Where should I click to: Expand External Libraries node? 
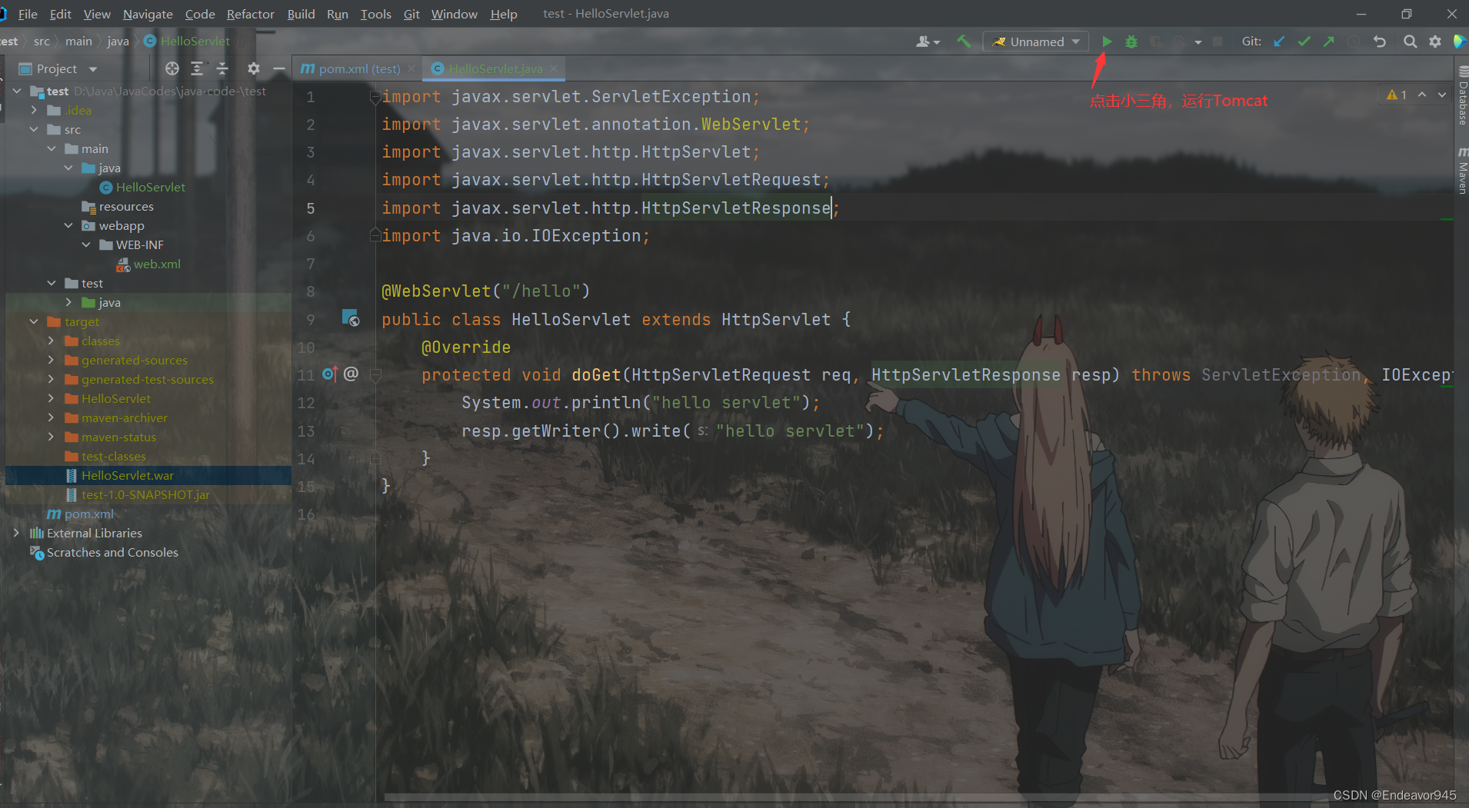coord(16,533)
